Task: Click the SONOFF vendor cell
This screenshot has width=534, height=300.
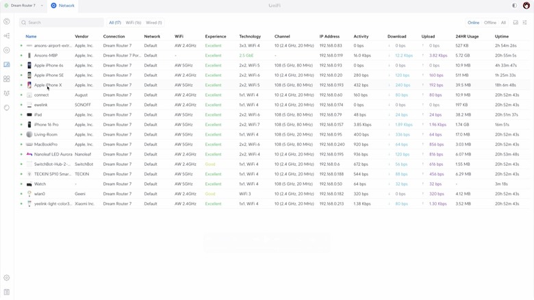Action: (82, 105)
